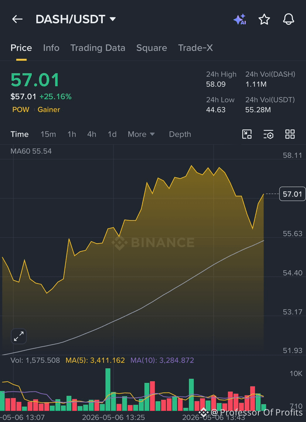Screen dimensions: 306x422
Task: Click the 24h Vol(DASH) value 1.11M
Action: coord(256,84)
